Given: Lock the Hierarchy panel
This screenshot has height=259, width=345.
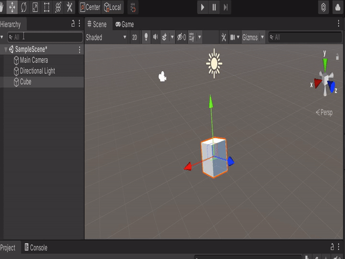Looking at the screenshot, I should pos(73,24).
